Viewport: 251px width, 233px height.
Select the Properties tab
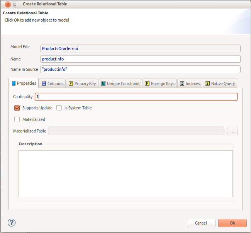coord(24,83)
